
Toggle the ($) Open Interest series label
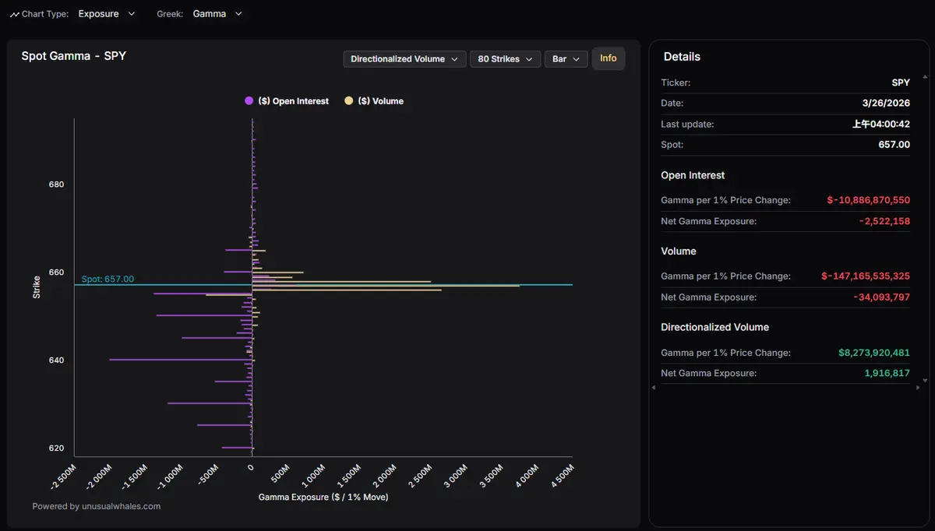pyautogui.click(x=293, y=101)
